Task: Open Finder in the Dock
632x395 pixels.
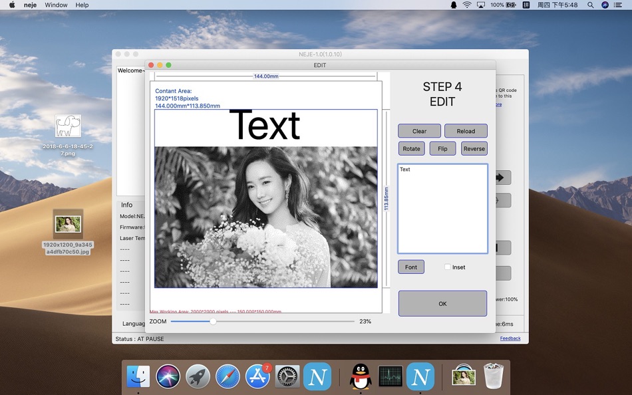Action: [138, 376]
